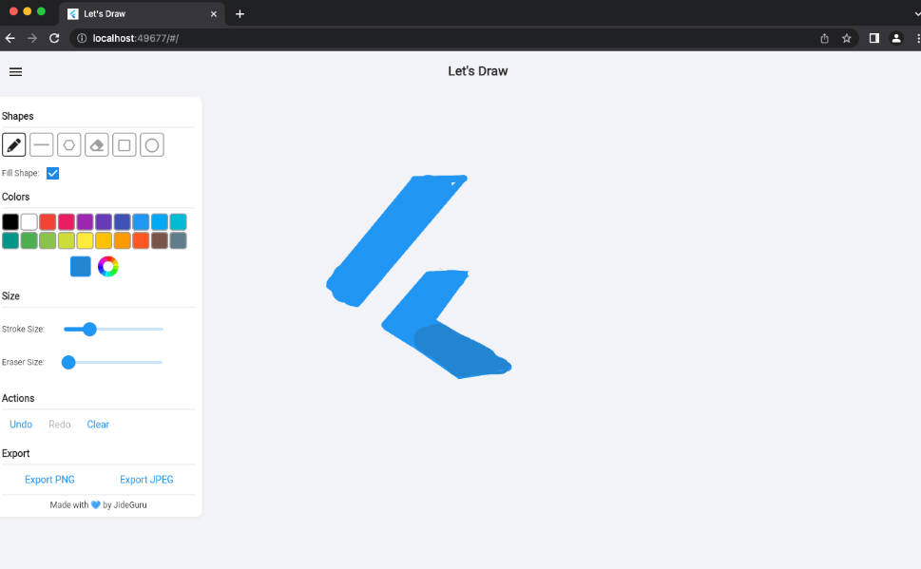Go back in browser history
This screenshot has width=921, height=569.
10,38
